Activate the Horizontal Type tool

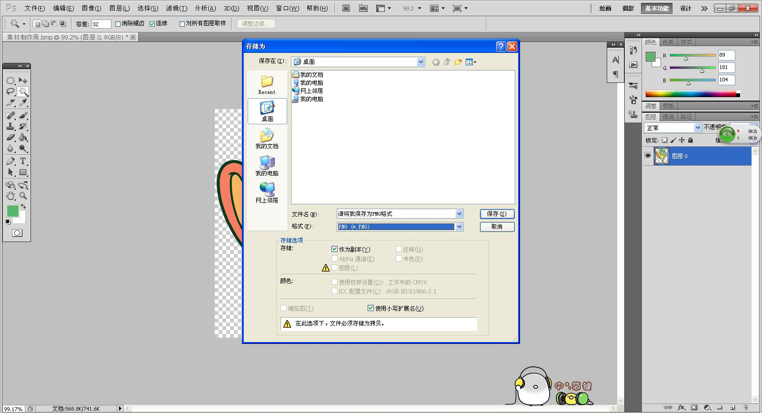pos(23,161)
